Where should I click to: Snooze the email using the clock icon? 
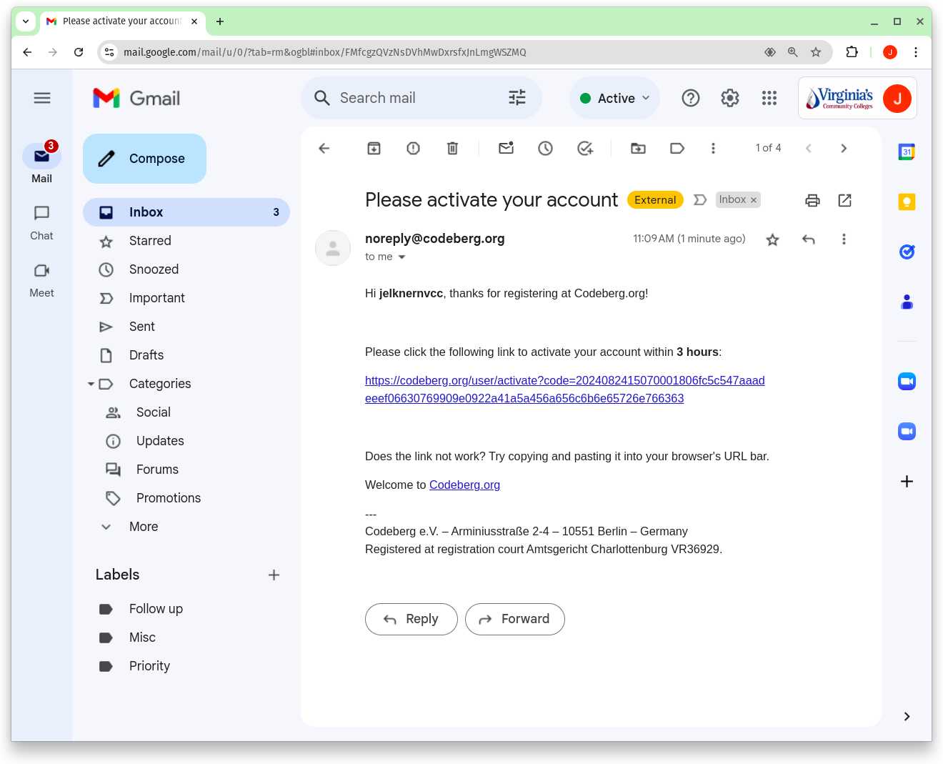[546, 148]
